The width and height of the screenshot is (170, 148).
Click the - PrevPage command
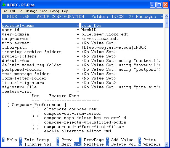pyautogui.click(x=91, y=140)
